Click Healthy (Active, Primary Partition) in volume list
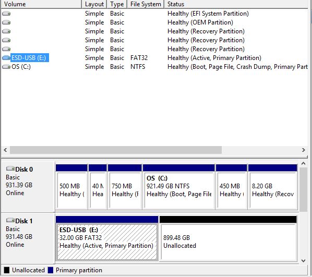The width and height of the screenshot is (312, 277). tap(214, 58)
